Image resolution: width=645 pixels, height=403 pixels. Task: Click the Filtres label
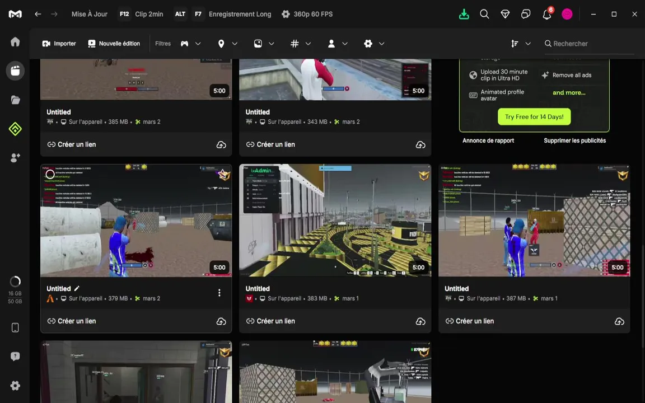click(163, 44)
